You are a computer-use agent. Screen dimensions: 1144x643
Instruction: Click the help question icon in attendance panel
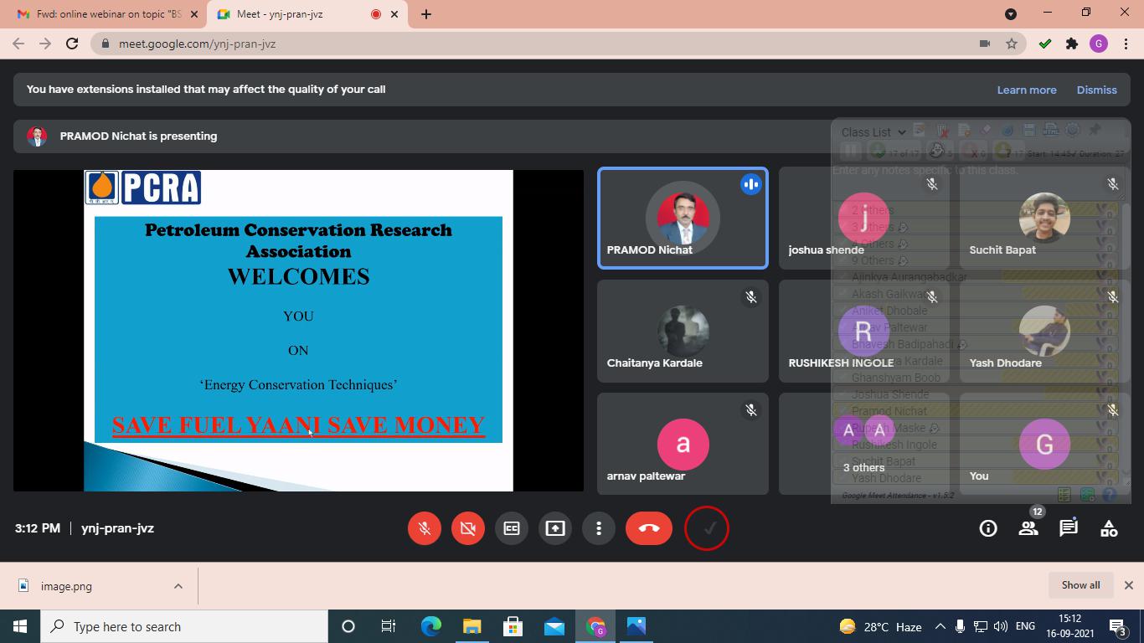pos(1109,495)
